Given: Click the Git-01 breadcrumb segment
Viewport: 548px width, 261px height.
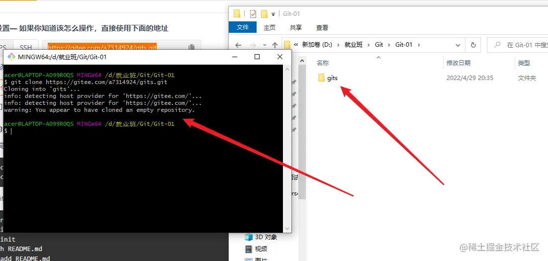Looking at the screenshot, I should coord(404,45).
